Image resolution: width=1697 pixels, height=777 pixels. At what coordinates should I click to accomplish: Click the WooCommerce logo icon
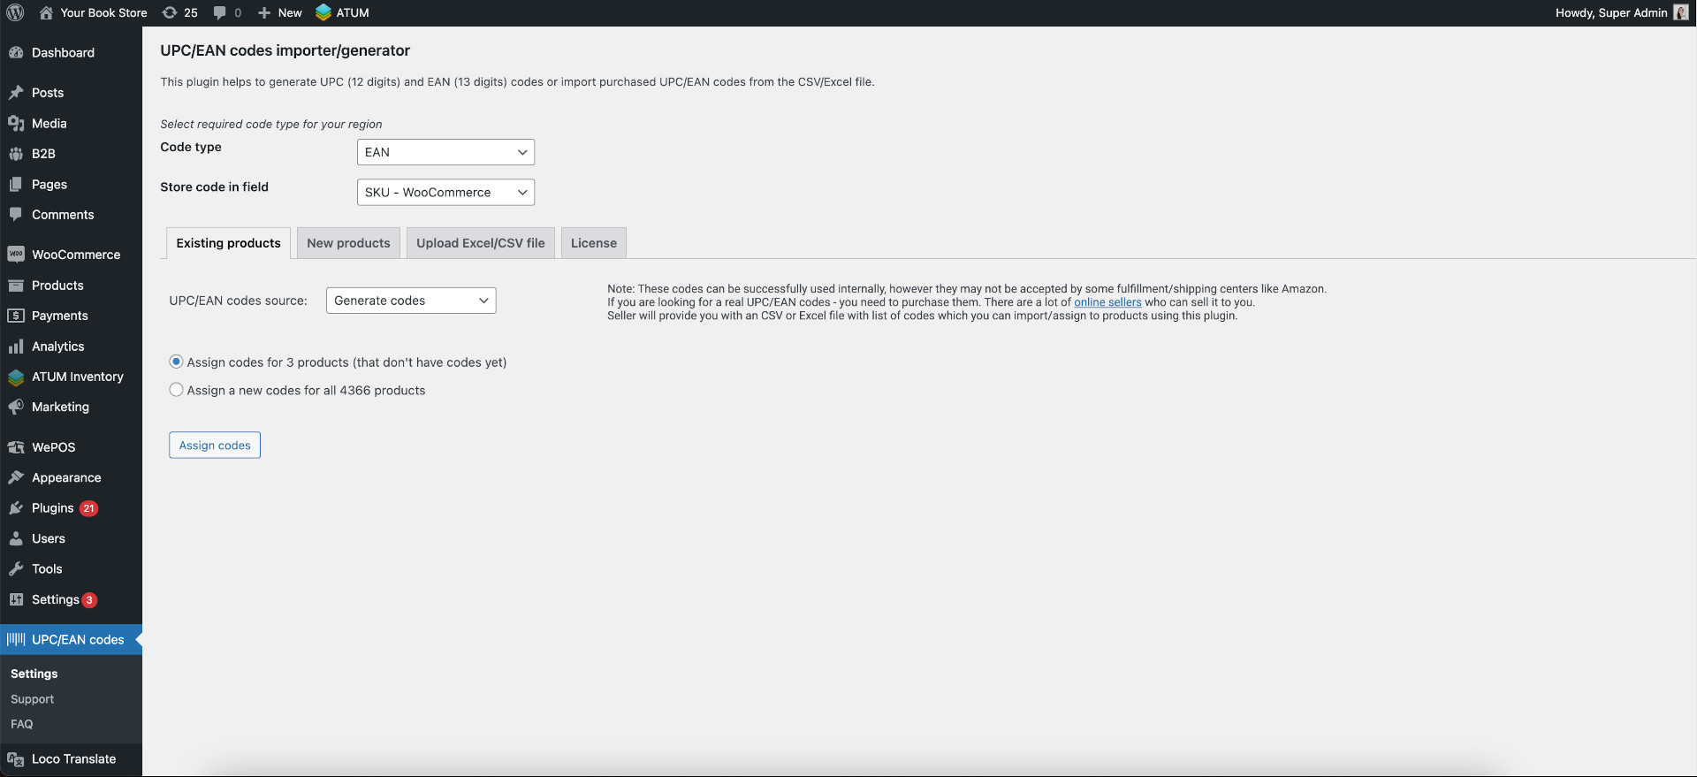pos(16,255)
